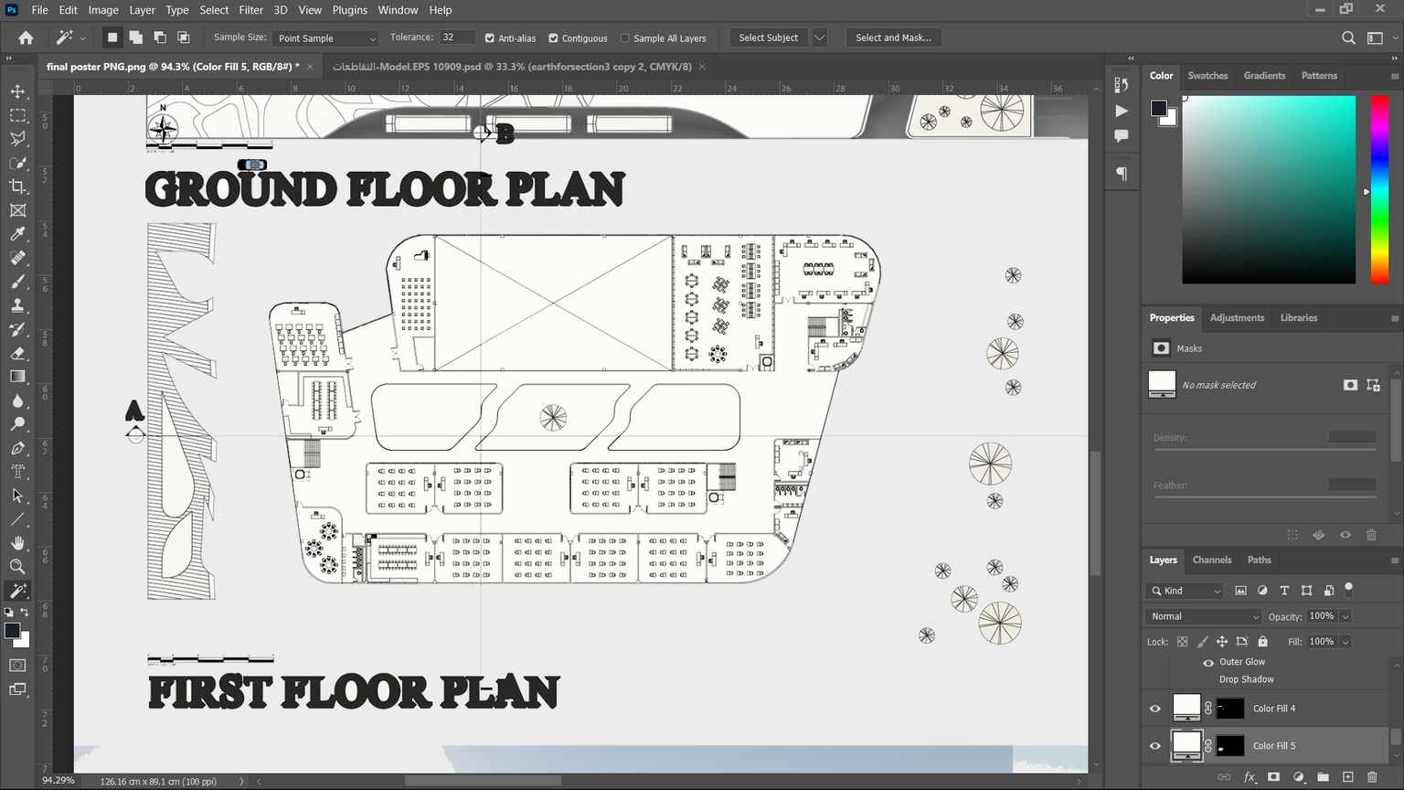Click the Tolerance input field
The image size is (1404, 790).
(457, 37)
